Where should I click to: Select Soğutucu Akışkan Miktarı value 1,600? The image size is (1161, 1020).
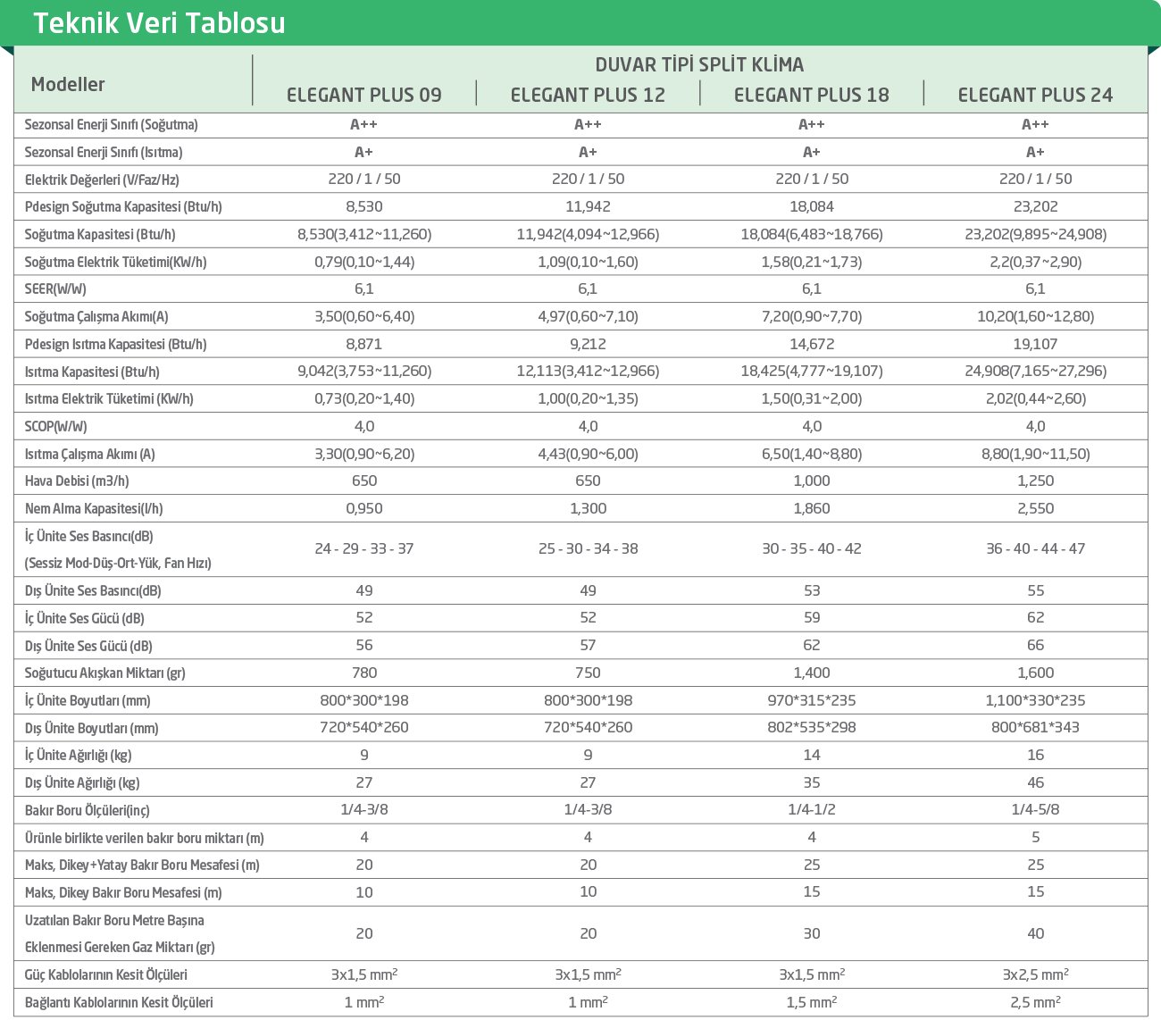coord(1036,673)
